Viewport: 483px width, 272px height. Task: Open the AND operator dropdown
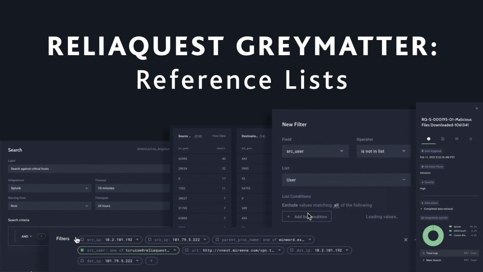pyautogui.click(x=27, y=236)
